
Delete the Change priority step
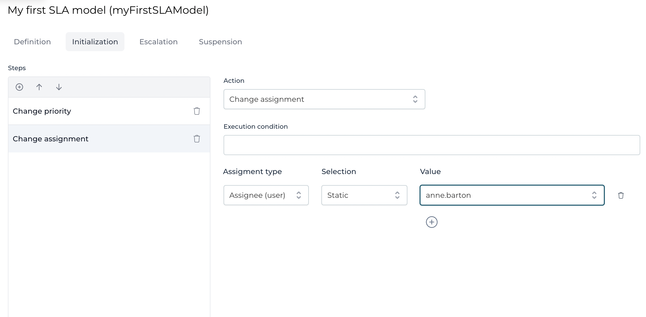click(x=197, y=111)
